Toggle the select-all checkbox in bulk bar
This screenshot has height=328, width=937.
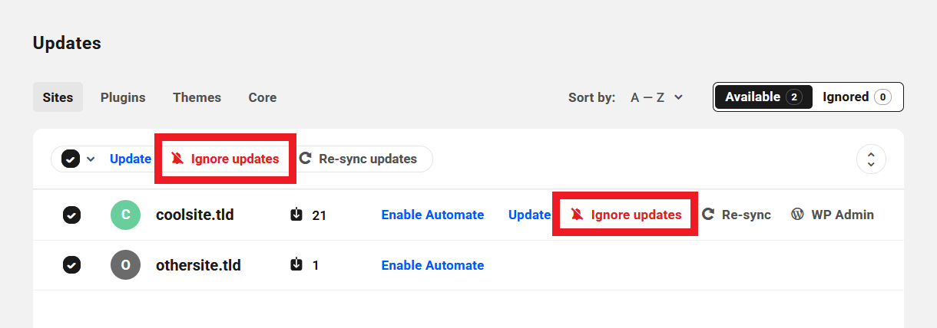pyautogui.click(x=71, y=159)
